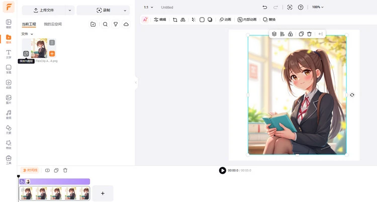The height and width of the screenshot is (202, 377).
Task: Collapse the left media panel handle
Action: [136, 82]
